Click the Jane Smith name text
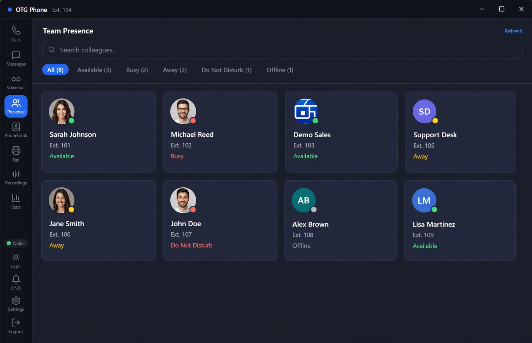The height and width of the screenshot is (343, 532). click(66, 224)
